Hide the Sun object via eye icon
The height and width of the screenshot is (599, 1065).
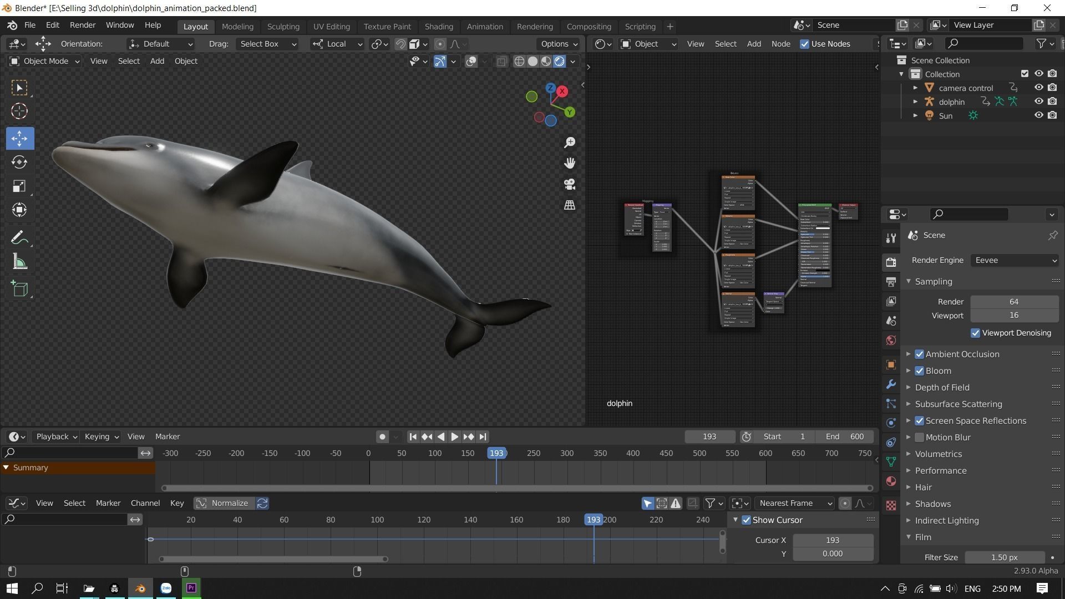click(1038, 115)
